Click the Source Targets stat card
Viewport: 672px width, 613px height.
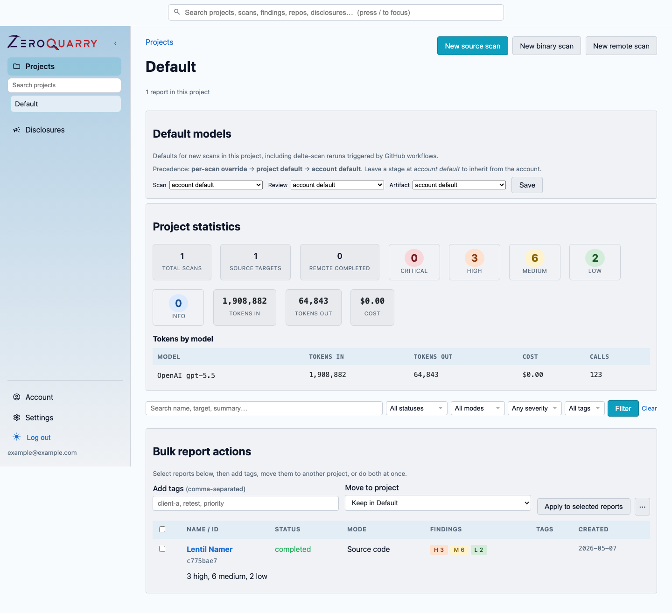255,262
